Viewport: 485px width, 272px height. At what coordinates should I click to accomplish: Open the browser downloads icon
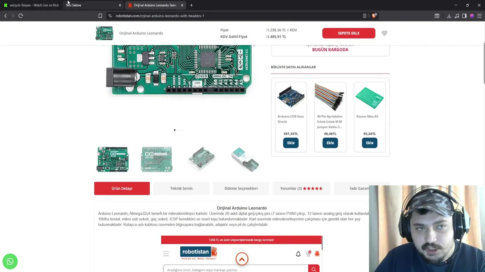(x=449, y=16)
